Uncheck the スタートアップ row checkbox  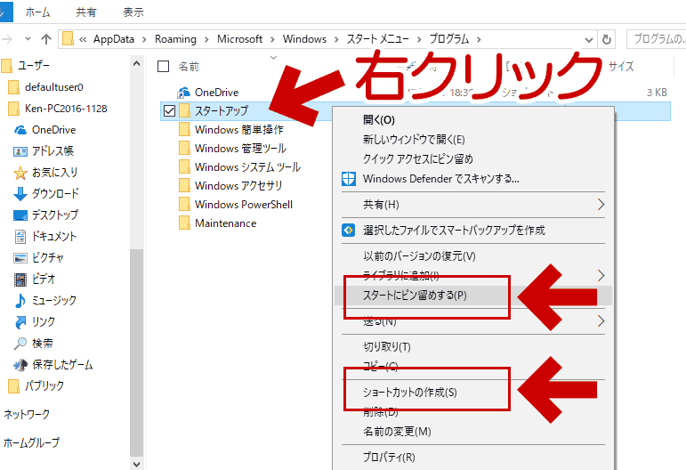[169, 110]
